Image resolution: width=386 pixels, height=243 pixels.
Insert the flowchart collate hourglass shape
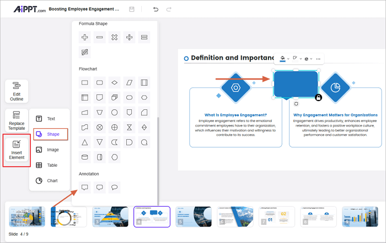tap(129, 128)
